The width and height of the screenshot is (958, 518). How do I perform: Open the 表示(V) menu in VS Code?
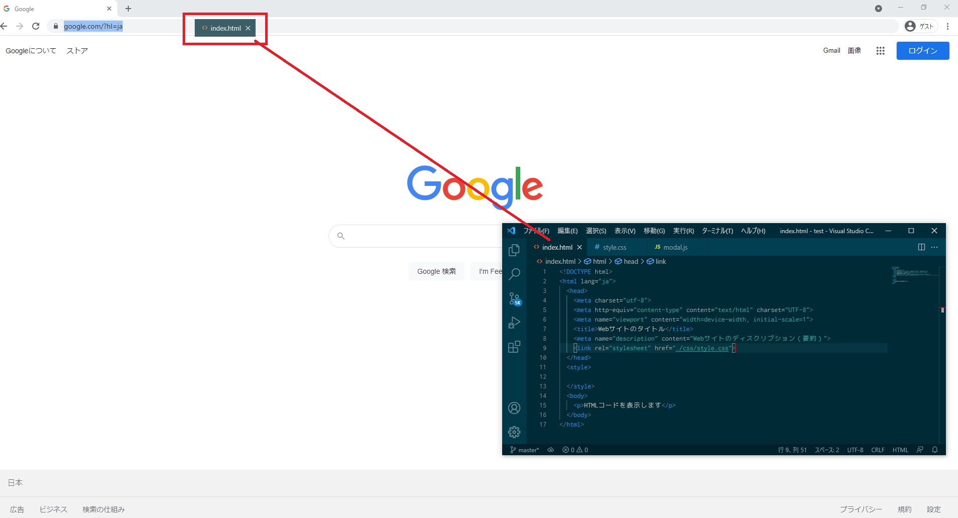coord(625,231)
